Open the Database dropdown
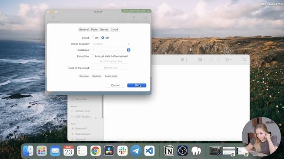This screenshot has height=159, width=284. coord(111,50)
